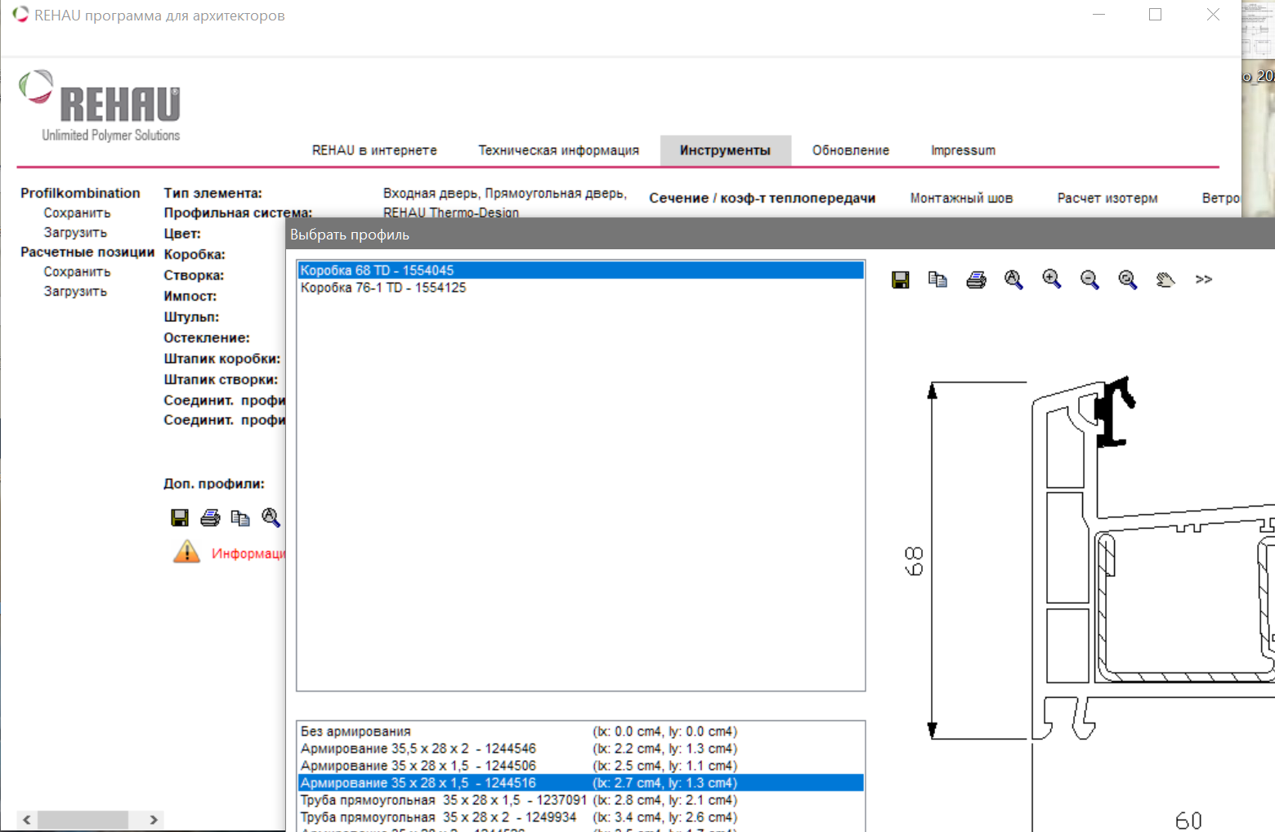
Task: Click the Остекление: label
Action: [207, 338]
